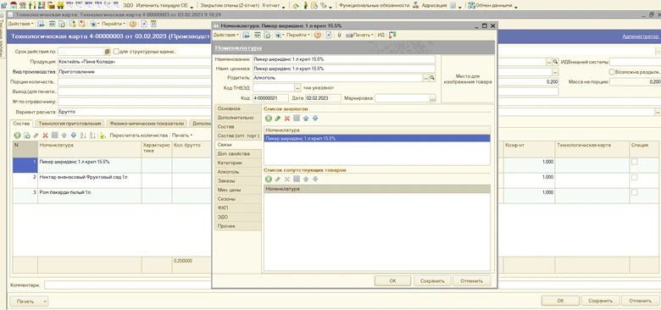Image resolution: width=661 pixels, height=310 pixels.
Task: Enable 'Возможна раздел.' checkbox
Action: [612, 72]
